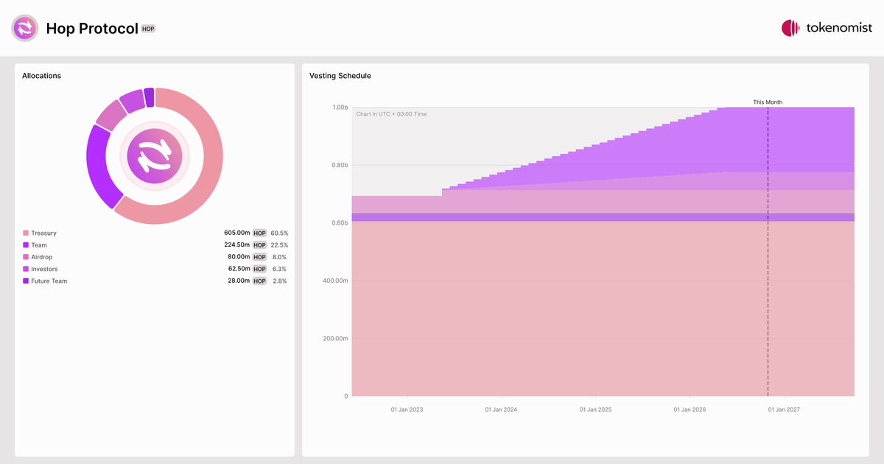Select the Airdrop legend color swatch
The height and width of the screenshot is (464, 884).
tap(26, 257)
